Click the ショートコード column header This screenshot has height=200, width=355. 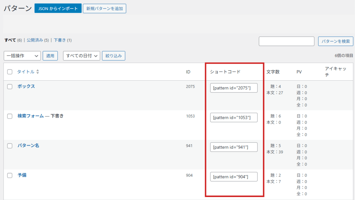[x=225, y=72]
